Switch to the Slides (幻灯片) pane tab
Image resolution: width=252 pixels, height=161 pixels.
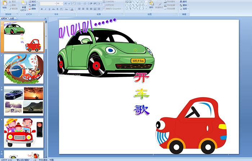tap(4, 19)
